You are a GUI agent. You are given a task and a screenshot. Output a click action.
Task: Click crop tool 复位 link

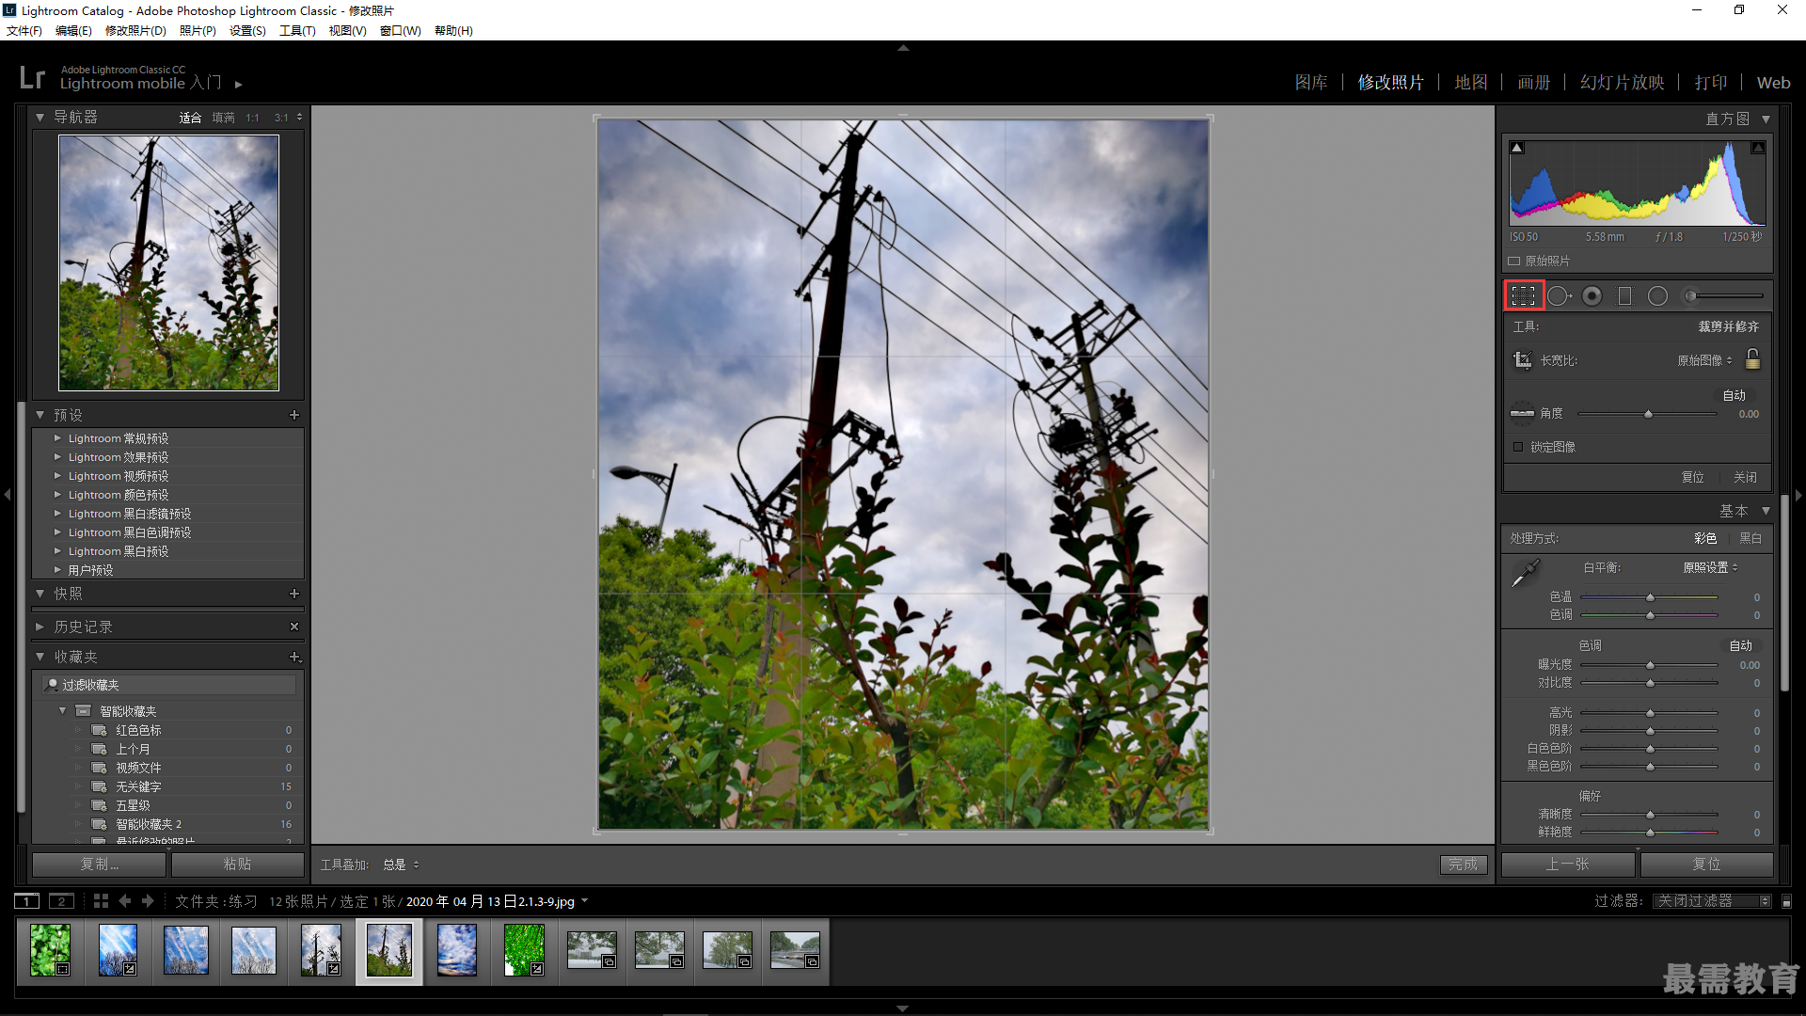click(x=1692, y=478)
